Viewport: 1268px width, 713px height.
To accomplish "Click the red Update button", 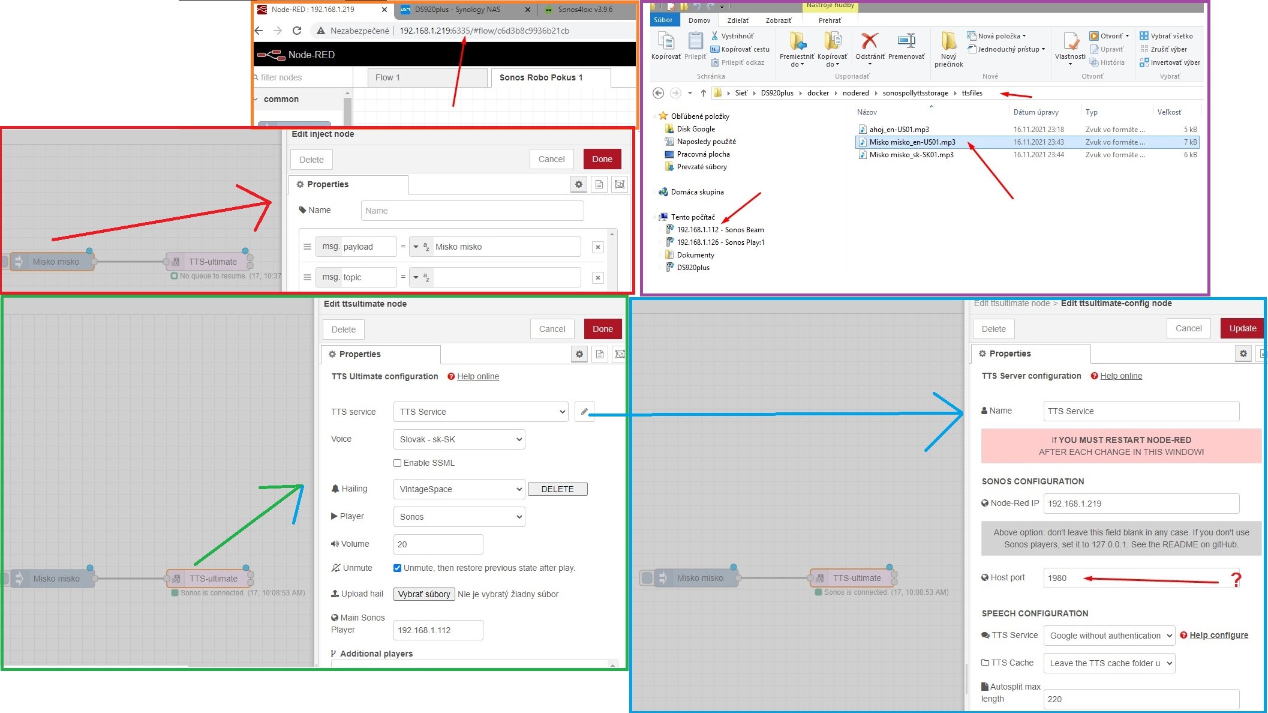I will [1242, 328].
